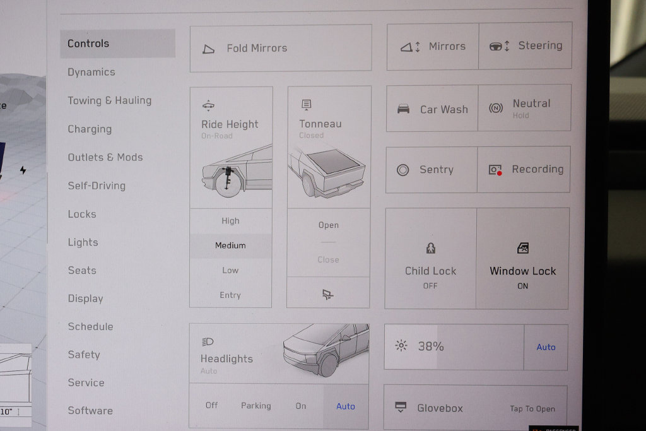Go to Towing & Hauling settings
The image size is (646, 431).
tap(110, 100)
